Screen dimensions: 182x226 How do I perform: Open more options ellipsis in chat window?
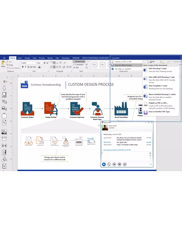pyautogui.click(x=151, y=164)
